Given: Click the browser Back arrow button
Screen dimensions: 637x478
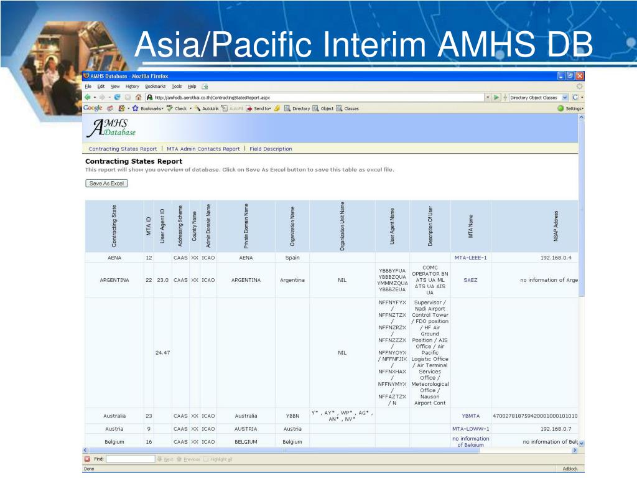Looking at the screenshot, I should click(x=88, y=98).
